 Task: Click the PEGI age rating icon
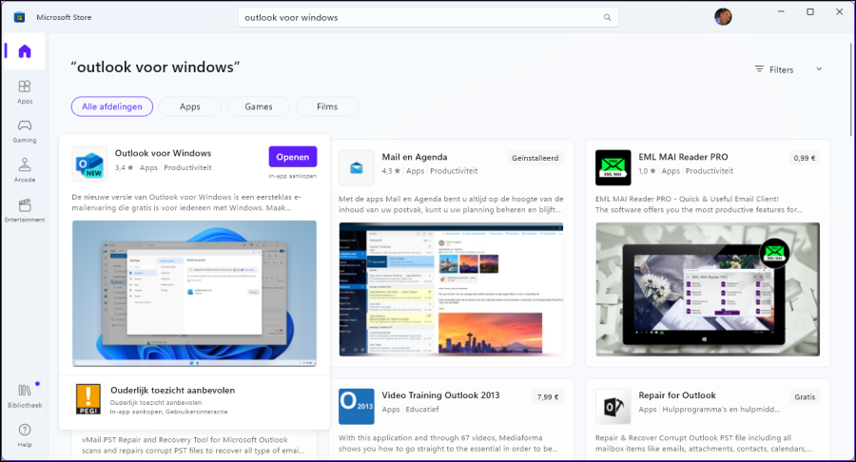tap(88, 399)
